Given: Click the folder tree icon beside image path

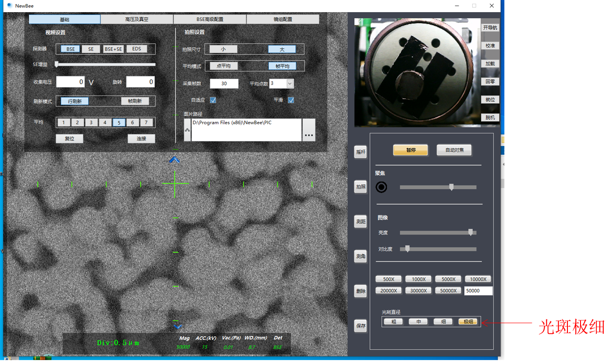Looking at the screenshot, I should pos(187,130).
